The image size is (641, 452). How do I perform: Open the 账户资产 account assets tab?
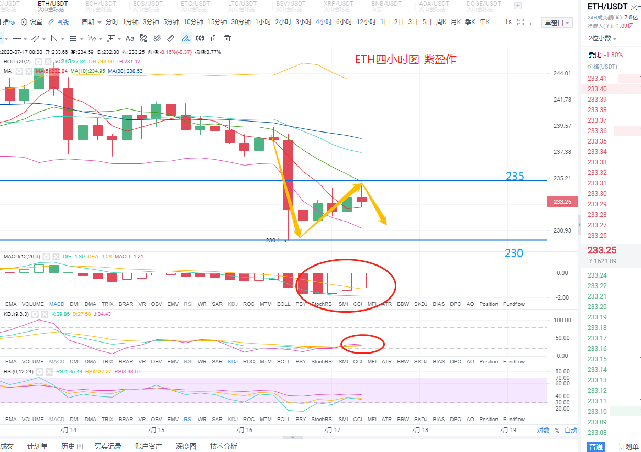click(149, 446)
